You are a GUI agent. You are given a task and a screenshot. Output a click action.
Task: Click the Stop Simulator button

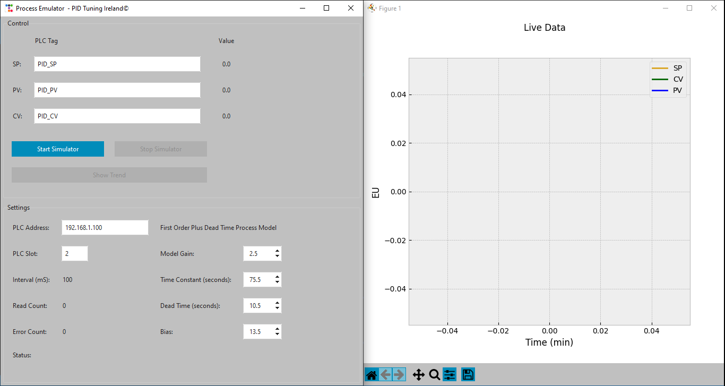tap(160, 149)
